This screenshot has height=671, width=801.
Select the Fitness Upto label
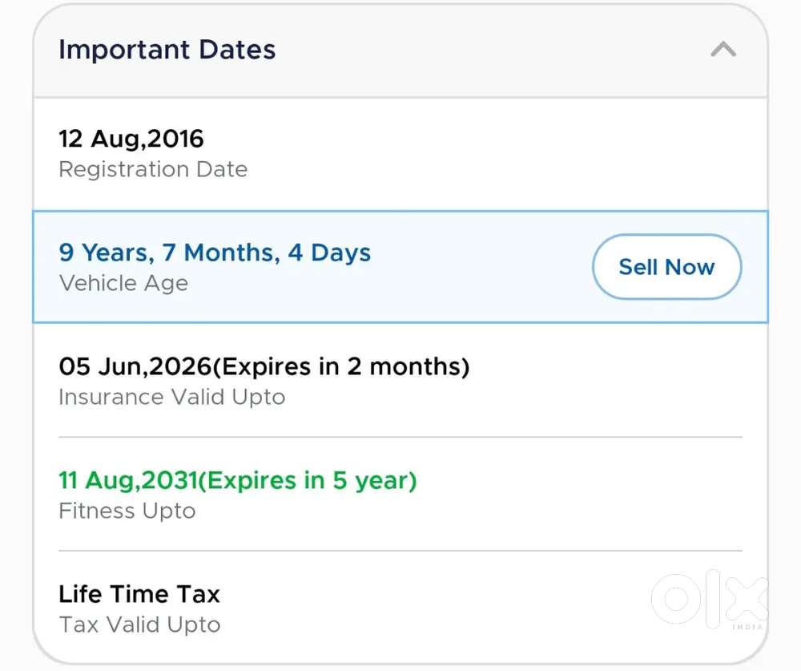(127, 511)
